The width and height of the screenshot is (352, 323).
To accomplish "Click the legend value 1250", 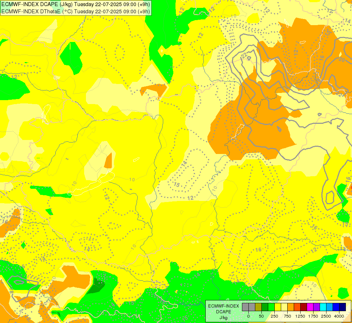I will click(300, 316).
